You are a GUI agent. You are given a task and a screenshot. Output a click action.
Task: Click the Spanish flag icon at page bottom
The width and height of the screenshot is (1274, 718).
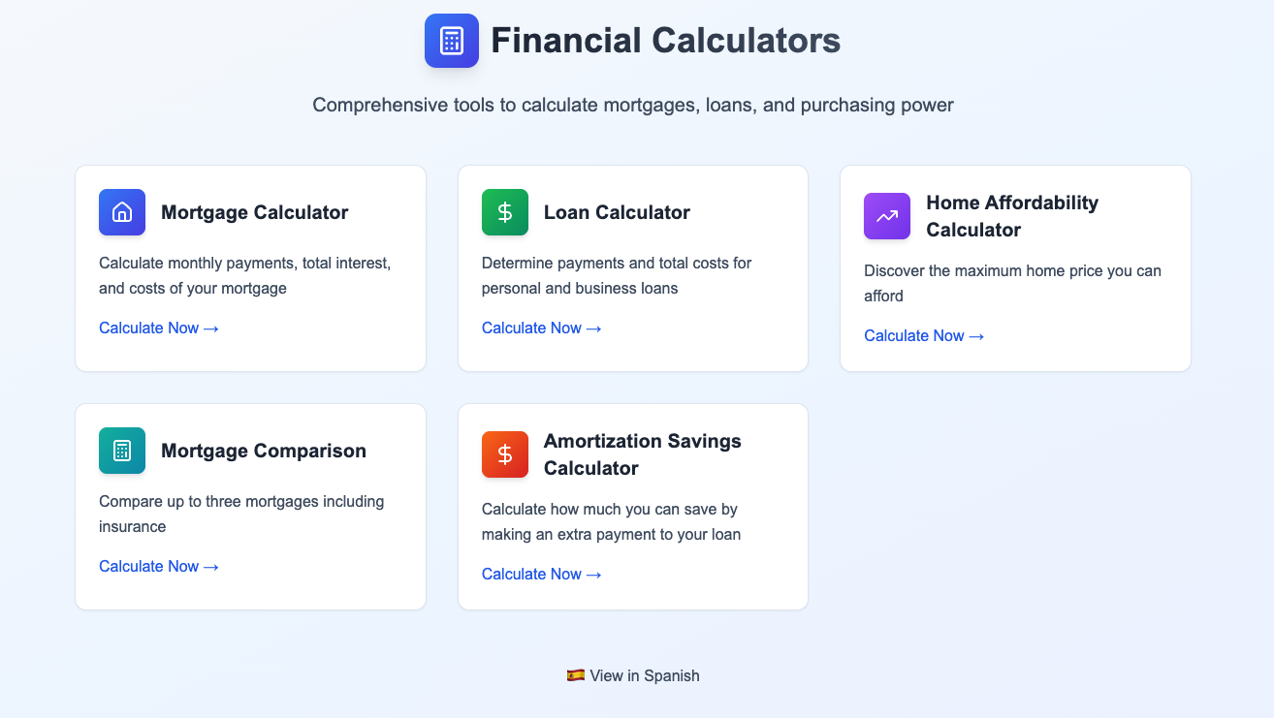pyautogui.click(x=576, y=675)
